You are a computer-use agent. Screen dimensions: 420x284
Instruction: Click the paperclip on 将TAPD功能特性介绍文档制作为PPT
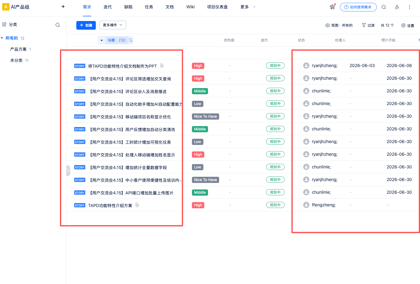tap(162, 66)
